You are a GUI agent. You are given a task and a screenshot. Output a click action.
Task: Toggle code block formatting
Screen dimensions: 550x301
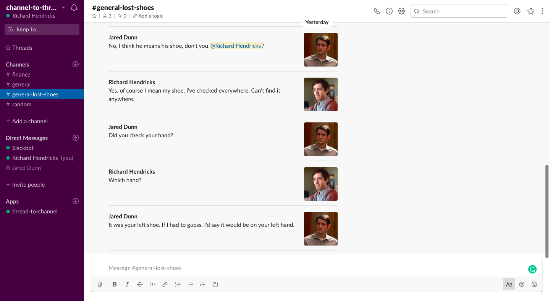click(215, 284)
